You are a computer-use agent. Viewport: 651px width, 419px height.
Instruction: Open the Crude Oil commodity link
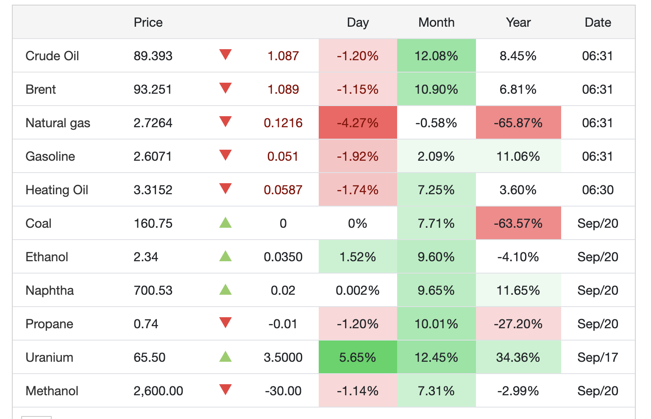click(52, 56)
